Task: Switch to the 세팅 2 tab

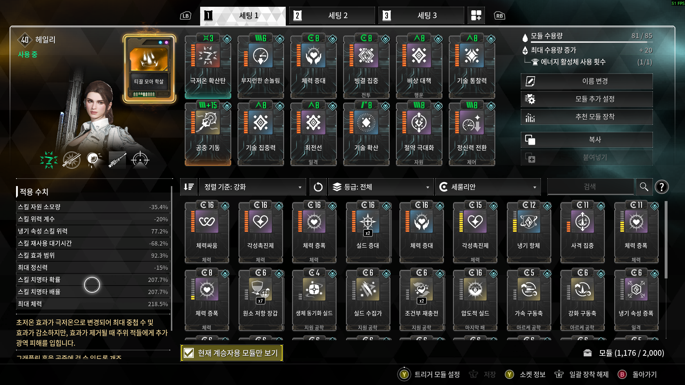Action: 332,15
